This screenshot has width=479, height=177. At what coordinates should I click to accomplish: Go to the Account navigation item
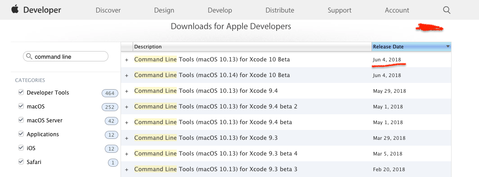[397, 10]
